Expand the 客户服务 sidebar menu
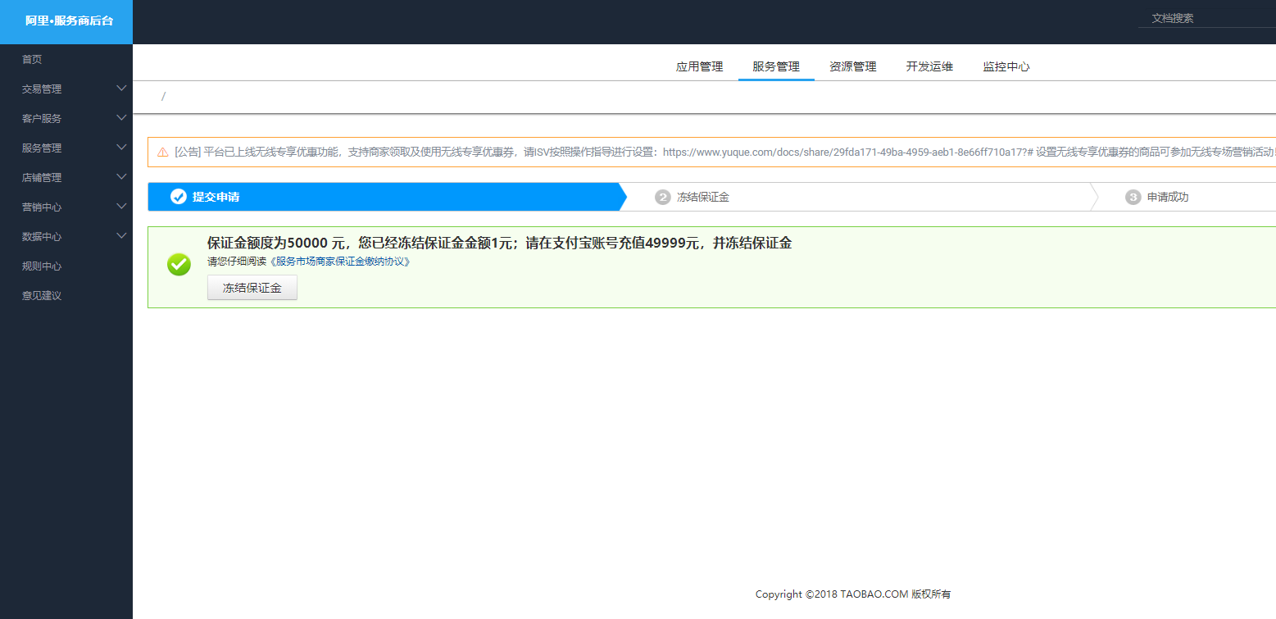Image resolution: width=1276 pixels, height=619 pixels. point(121,118)
